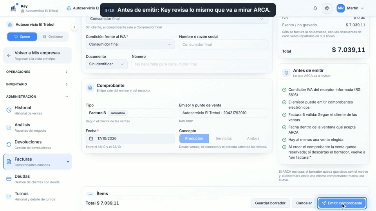
Task: Click the Historial clock icon
Action: [x=9, y=110]
